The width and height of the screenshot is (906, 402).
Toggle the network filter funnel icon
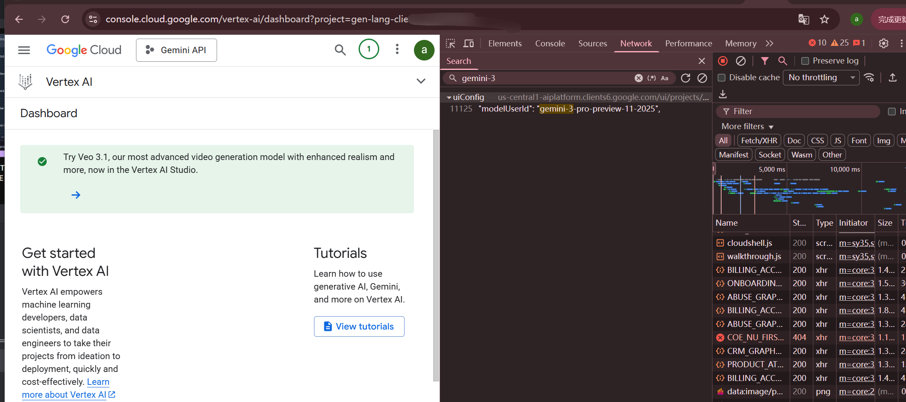764,61
